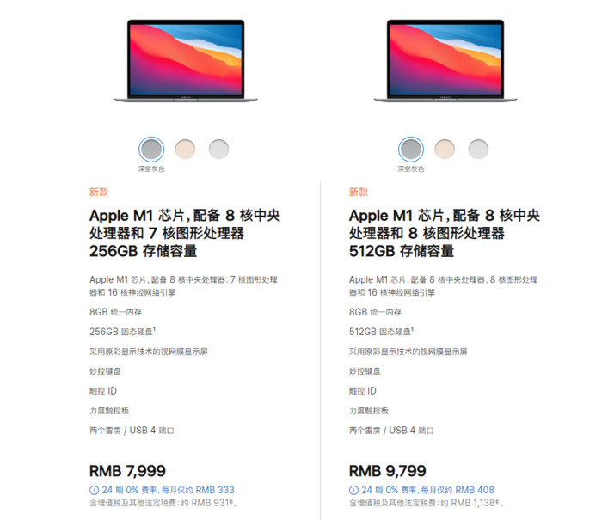Open 24-month installment link for RMB 408
602x520 pixels.
pos(427,490)
